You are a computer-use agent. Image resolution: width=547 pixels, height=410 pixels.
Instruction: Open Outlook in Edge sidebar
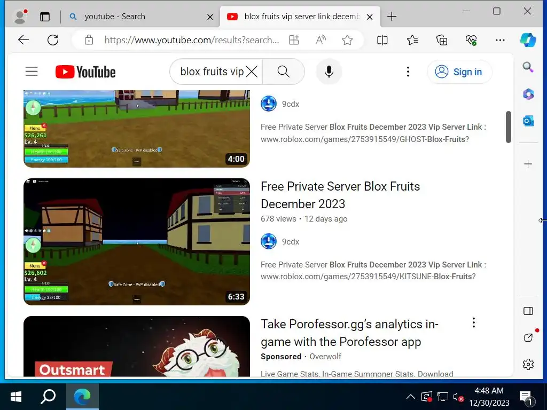tap(528, 121)
